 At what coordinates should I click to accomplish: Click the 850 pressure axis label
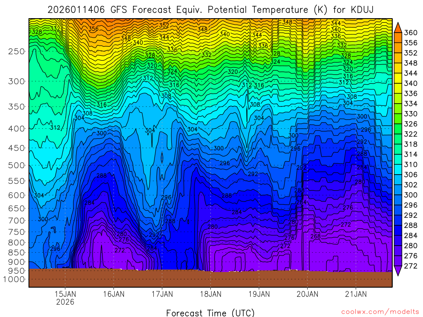17,253
